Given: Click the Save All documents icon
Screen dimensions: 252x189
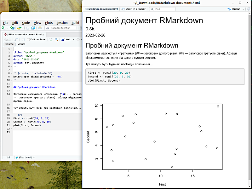Looking at the screenshot, I should pos(33,28).
